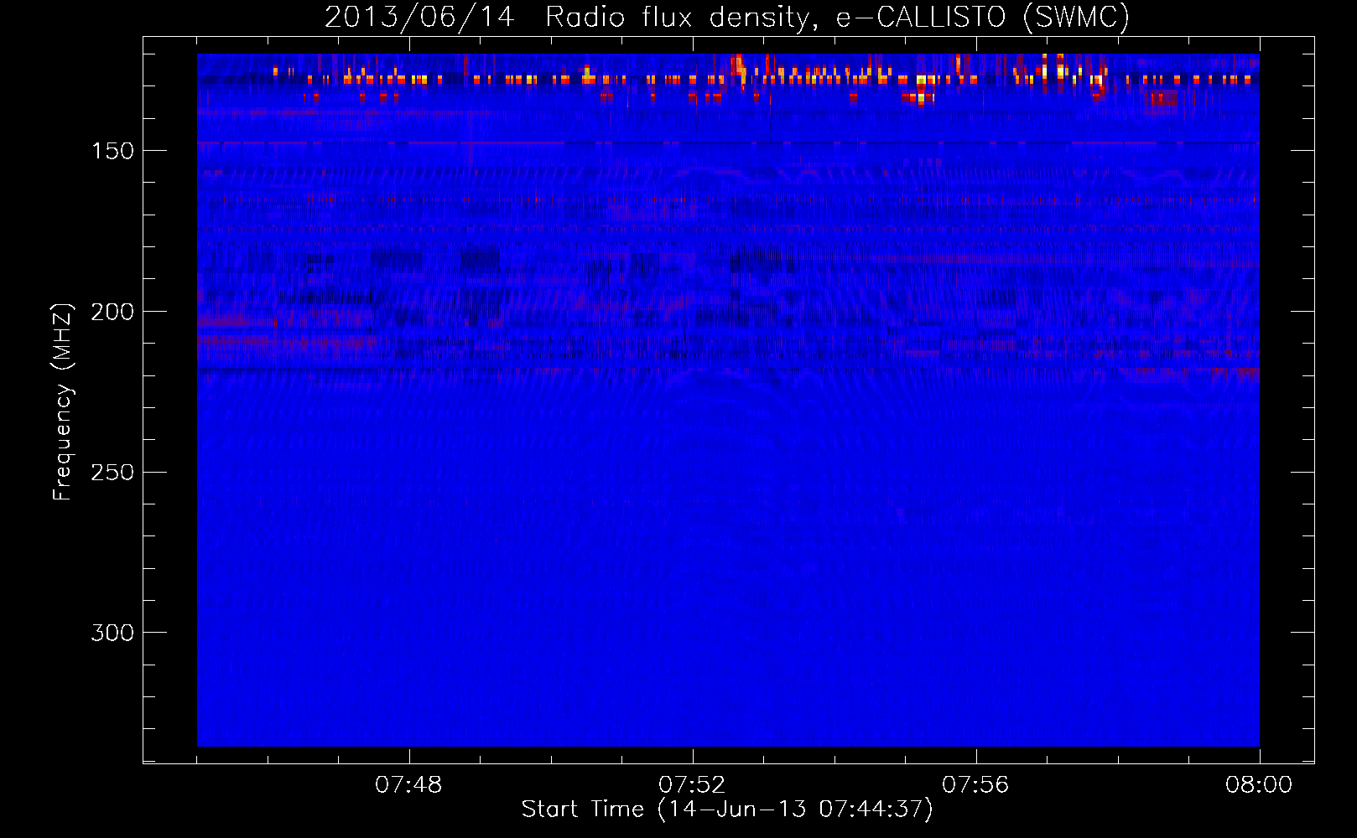This screenshot has width=1357, height=838.
Task: Select the 250 frequency axis label
Action: tap(112, 472)
